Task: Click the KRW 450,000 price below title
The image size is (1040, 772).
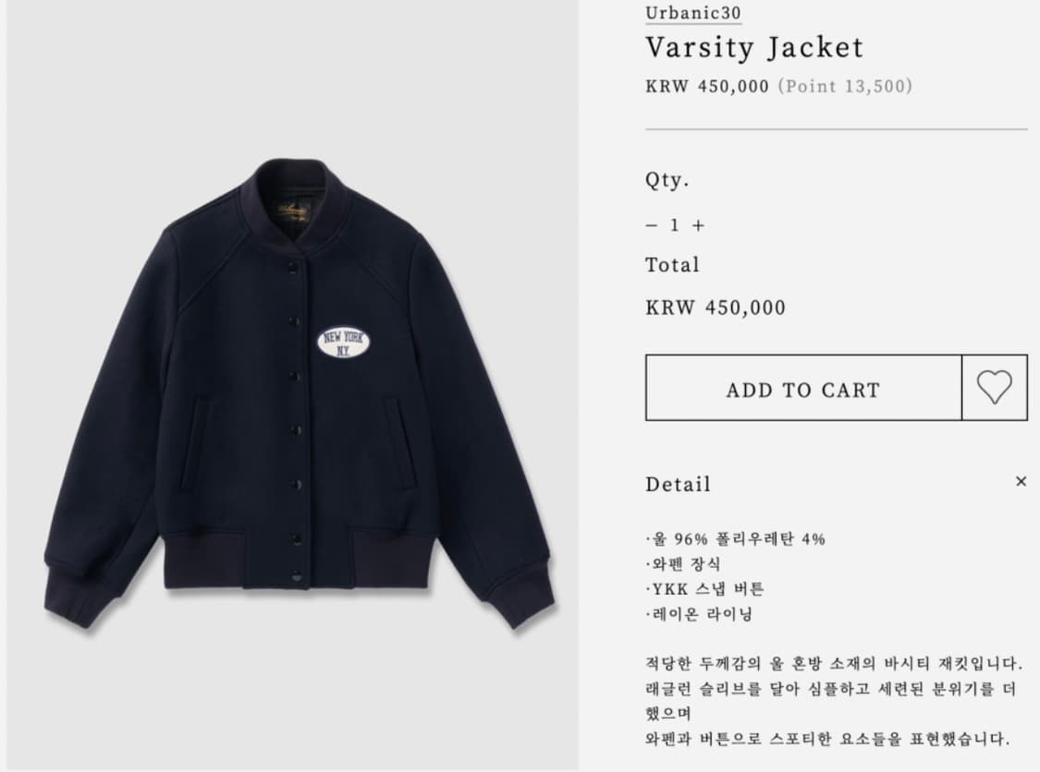Action: (x=707, y=86)
